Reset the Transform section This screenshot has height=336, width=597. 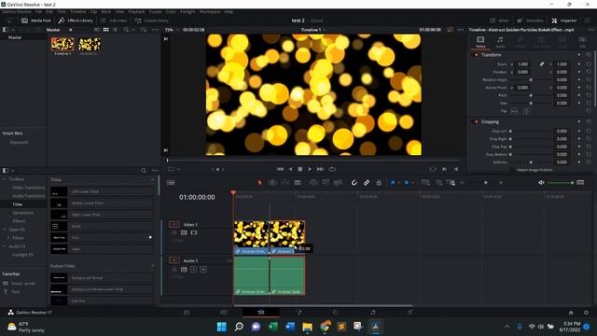coord(589,55)
